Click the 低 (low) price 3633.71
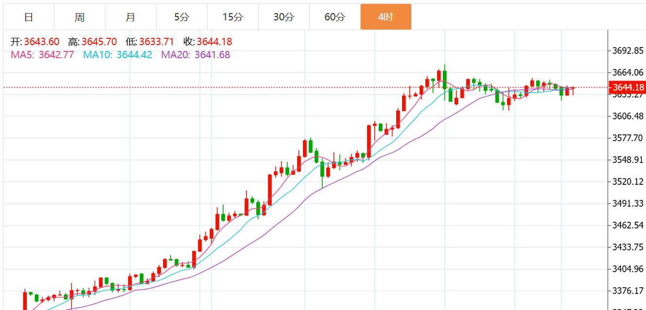Screen dimensions: 646x310 pyautogui.click(x=156, y=42)
